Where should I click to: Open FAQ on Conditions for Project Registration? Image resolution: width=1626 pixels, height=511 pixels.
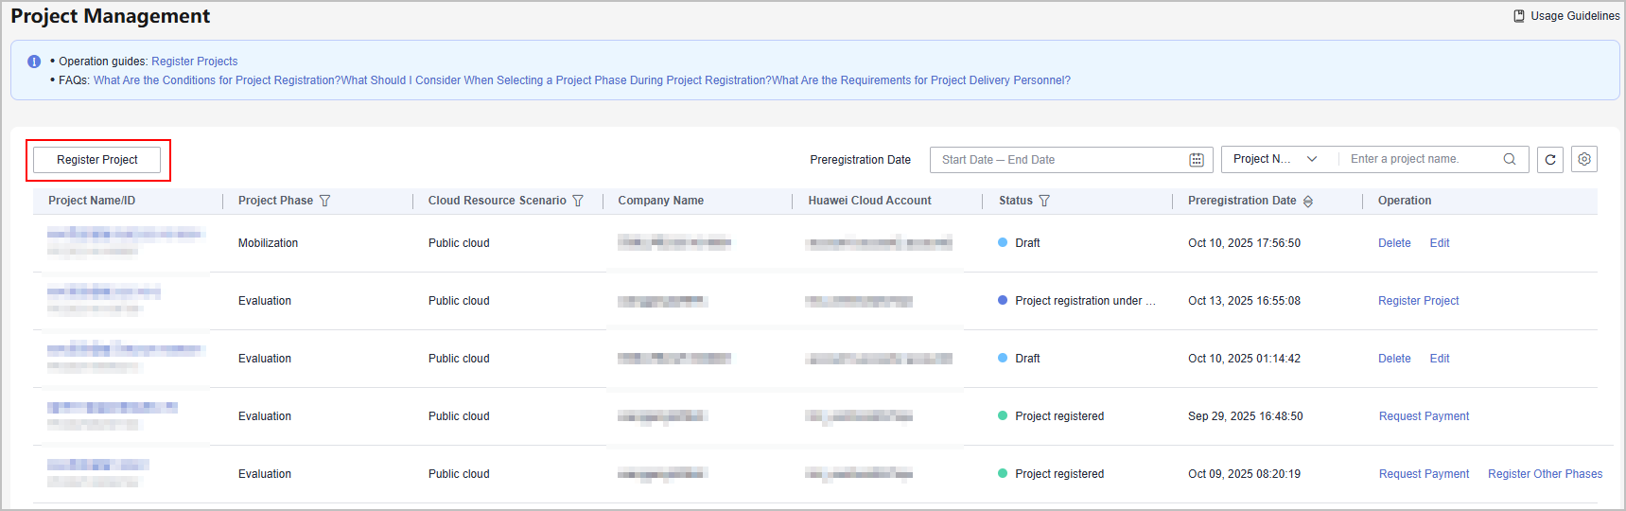tap(217, 80)
